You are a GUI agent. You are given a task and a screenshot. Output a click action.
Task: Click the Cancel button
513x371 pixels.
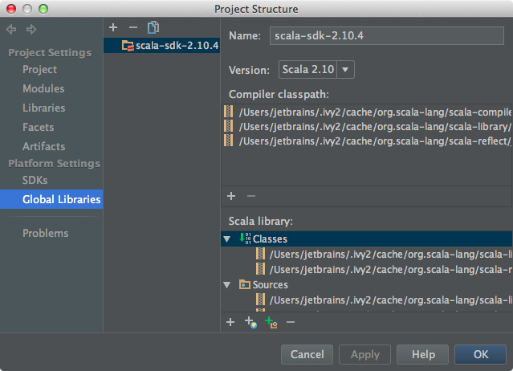point(307,354)
